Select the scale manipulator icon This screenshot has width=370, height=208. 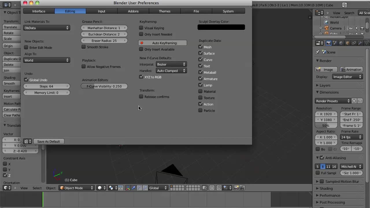click(x=145, y=188)
